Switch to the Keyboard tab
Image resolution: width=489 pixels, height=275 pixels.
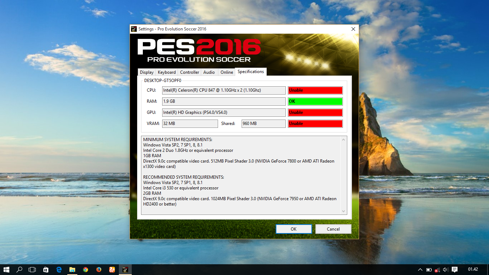[x=167, y=72]
